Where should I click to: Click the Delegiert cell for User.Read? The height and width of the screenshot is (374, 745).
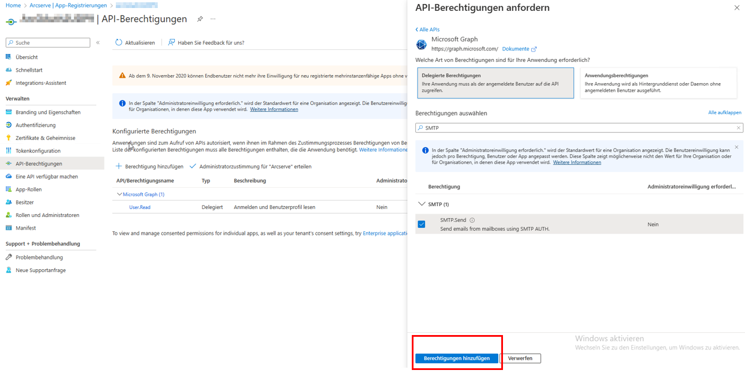pos(212,207)
